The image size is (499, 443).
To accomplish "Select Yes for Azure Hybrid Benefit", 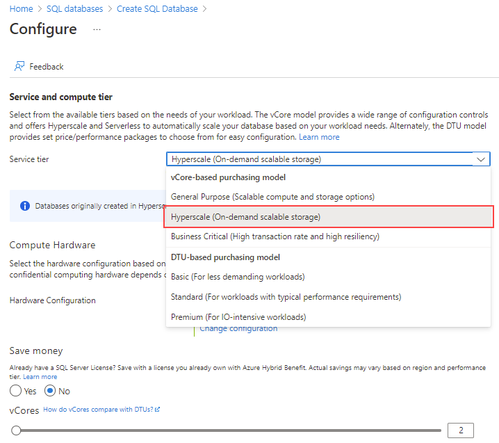I will tap(15, 391).
